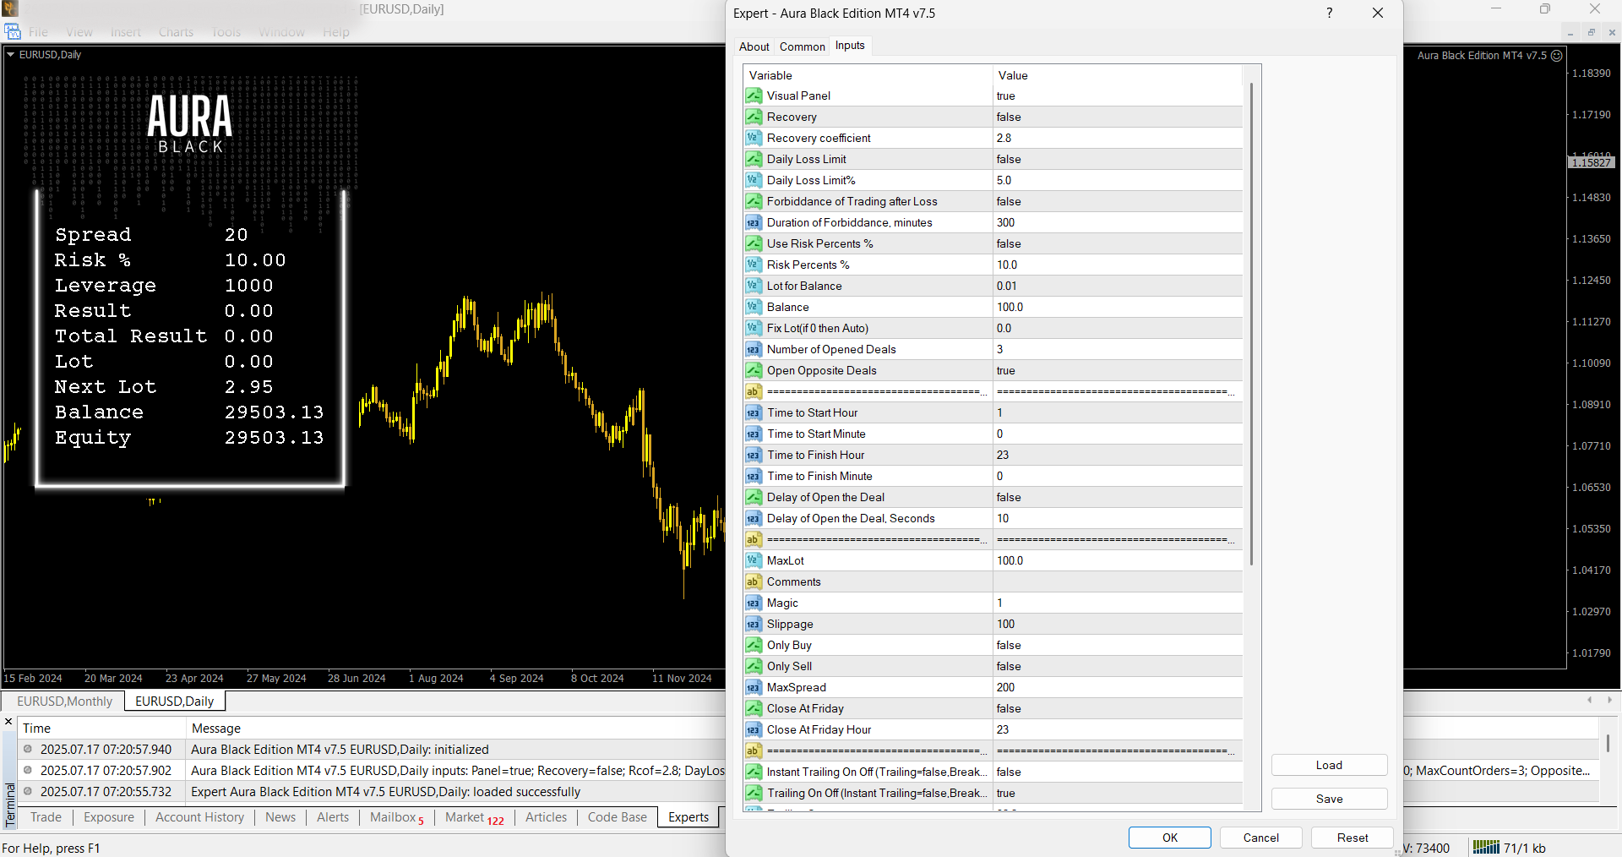The height and width of the screenshot is (857, 1622).
Task: Toggle the Close At Friday value
Action: [x=1118, y=708]
